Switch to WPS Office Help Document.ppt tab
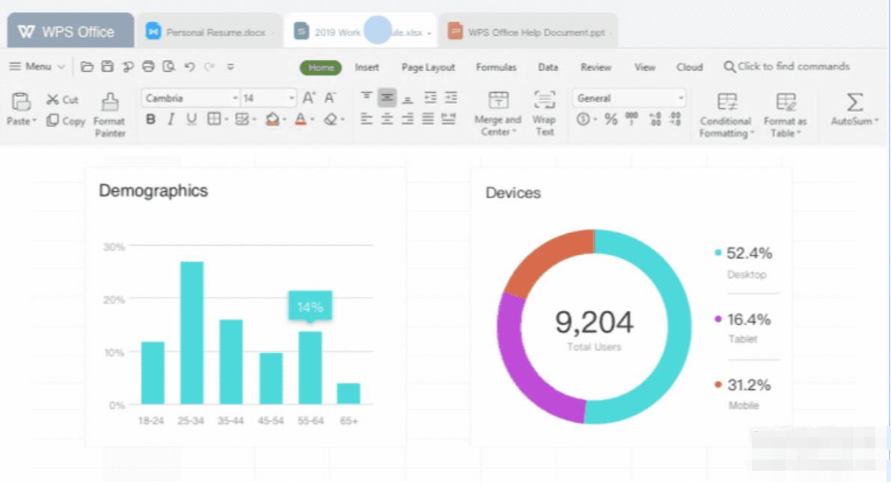Image resolution: width=891 pixels, height=485 pixels. (528, 32)
